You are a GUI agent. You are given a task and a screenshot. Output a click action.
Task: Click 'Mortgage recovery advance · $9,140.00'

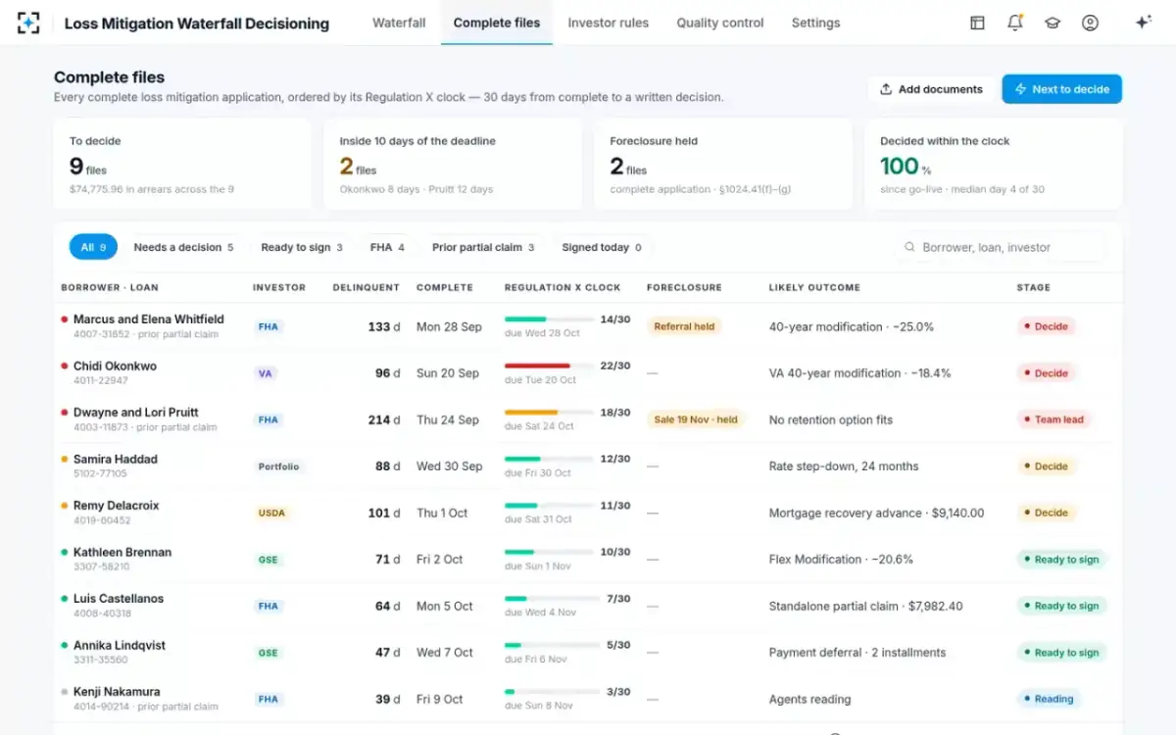877,513
